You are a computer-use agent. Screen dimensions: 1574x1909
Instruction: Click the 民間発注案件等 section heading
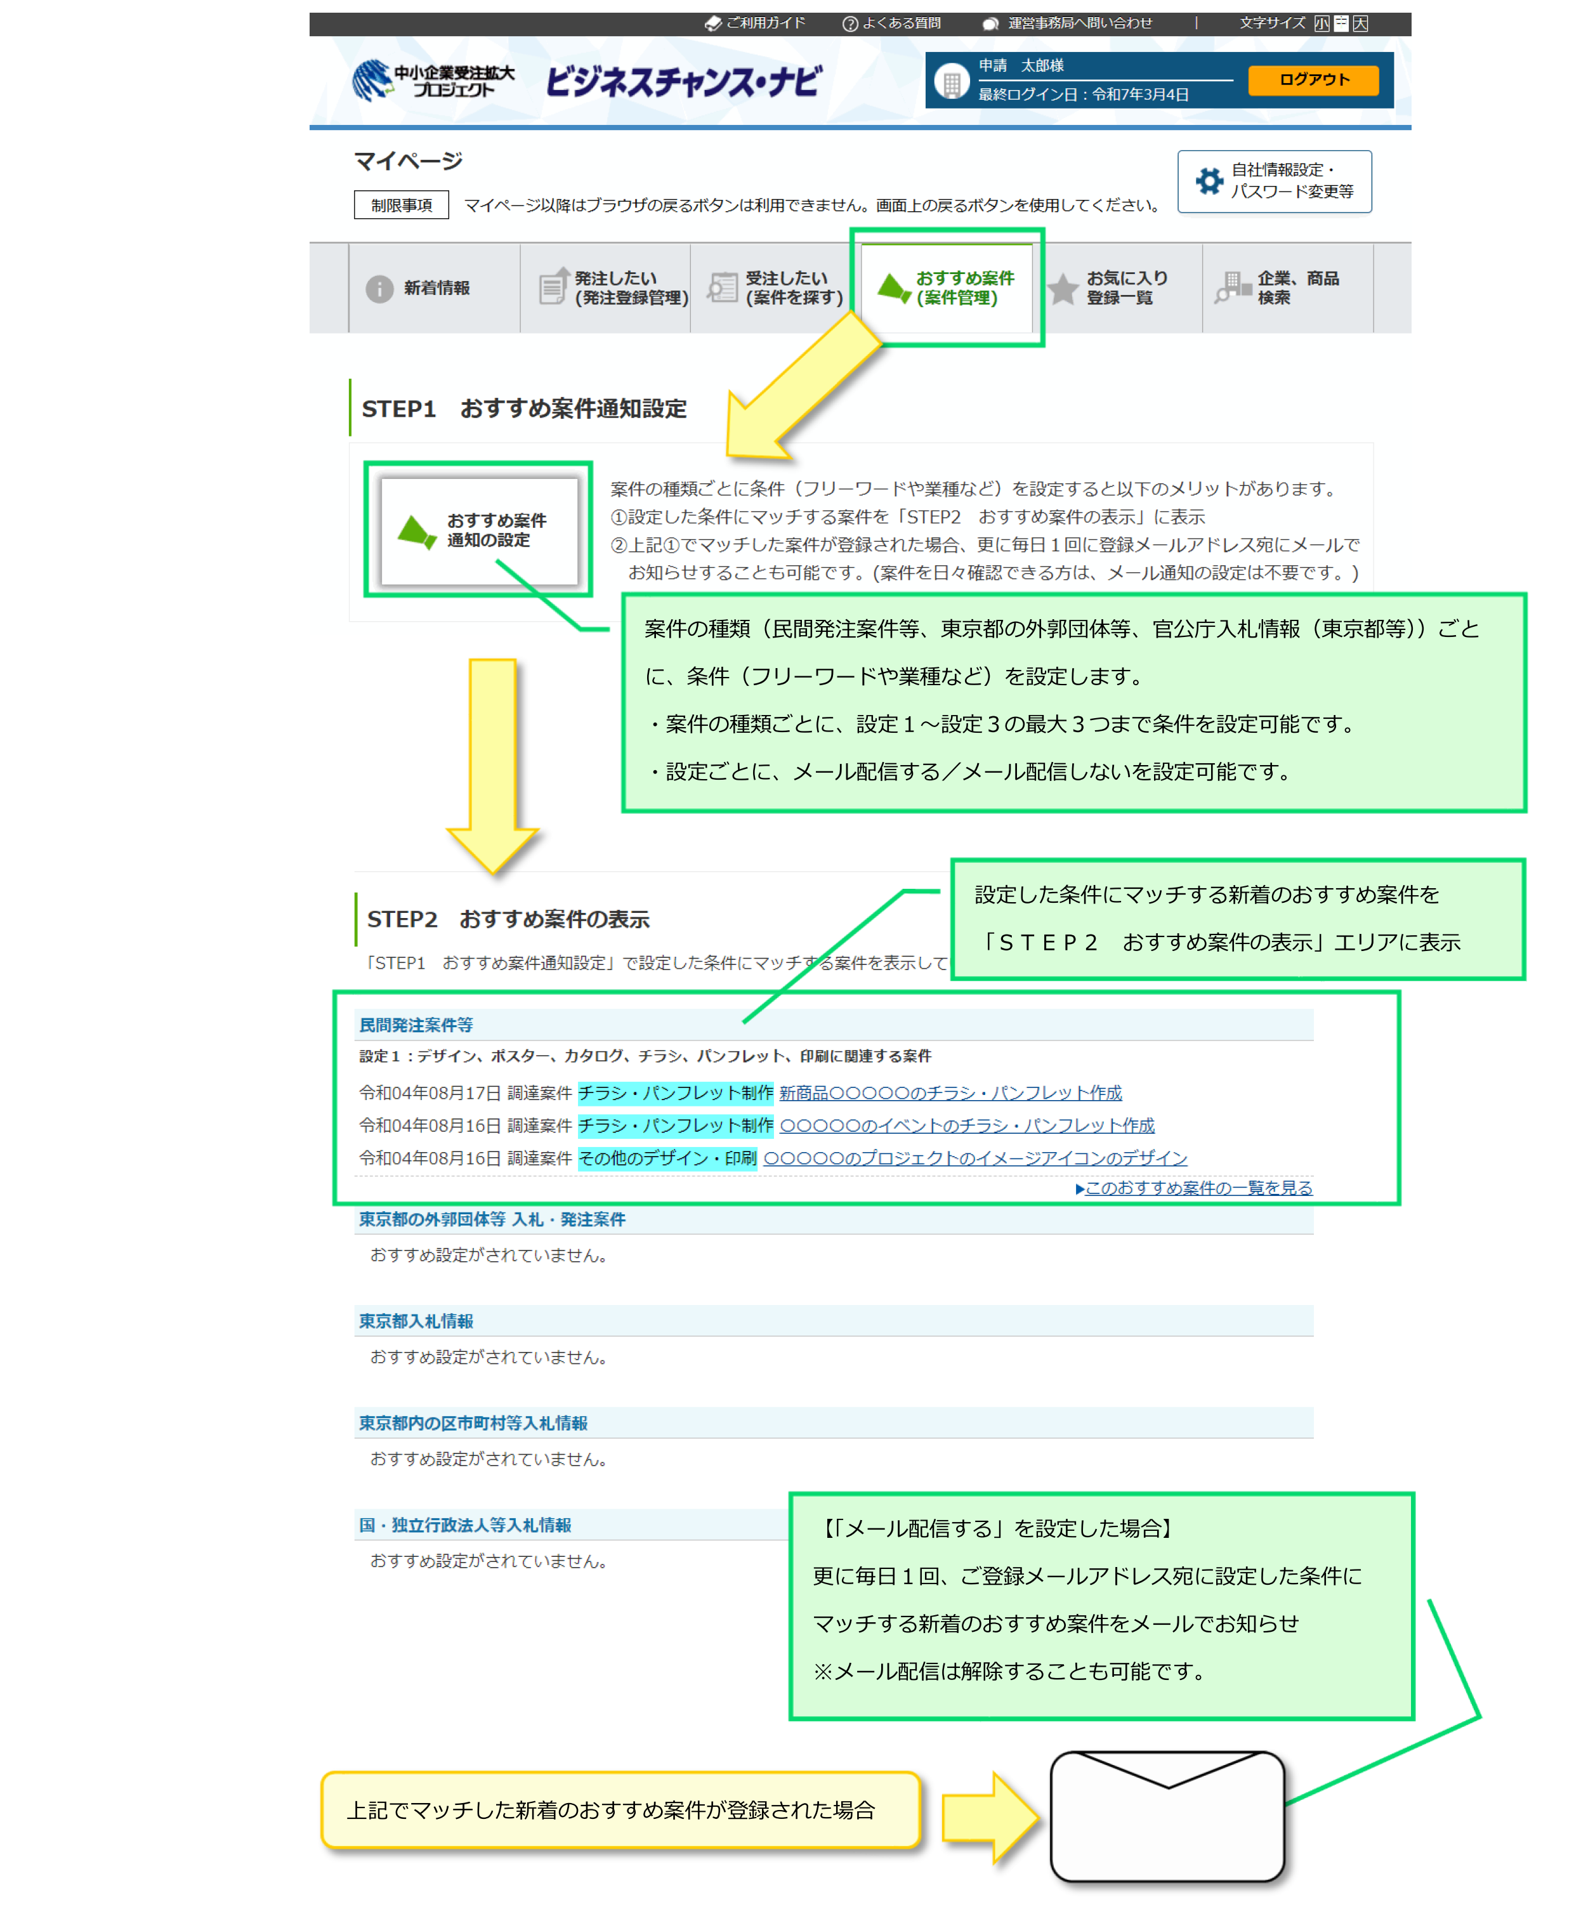(416, 1025)
